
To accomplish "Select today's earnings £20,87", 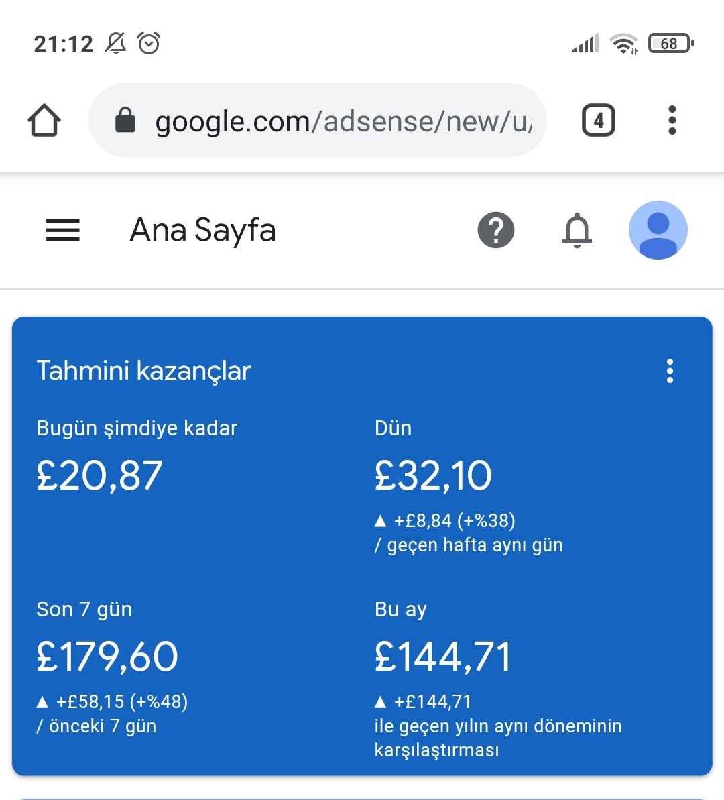I will click(x=99, y=475).
